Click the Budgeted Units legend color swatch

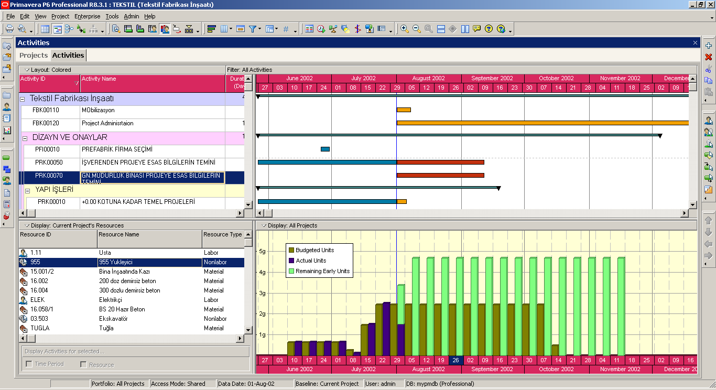pos(291,250)
